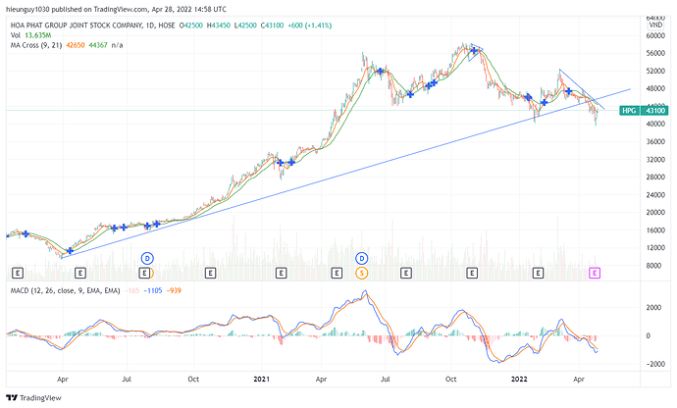Click the dividend D marker near July 2020
Viewport: 677px width, 408px height.
tap(147, 259)
